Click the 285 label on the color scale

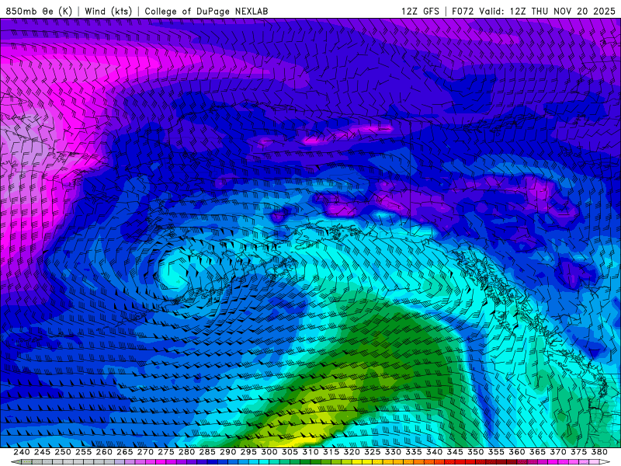pos(207,452)
